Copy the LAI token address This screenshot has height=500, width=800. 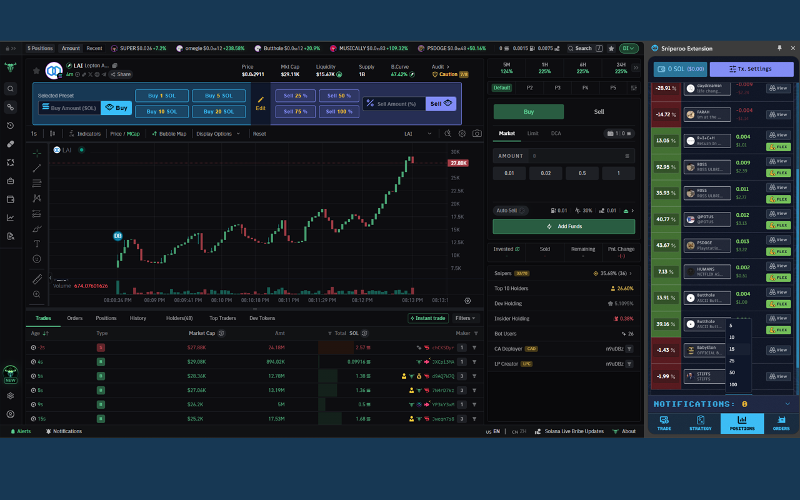tap(115, 66)
